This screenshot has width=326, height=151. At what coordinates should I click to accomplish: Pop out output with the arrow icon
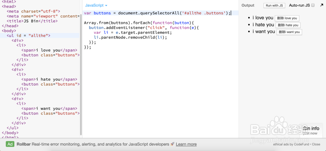pyautogui.click(x=322, y=5)
